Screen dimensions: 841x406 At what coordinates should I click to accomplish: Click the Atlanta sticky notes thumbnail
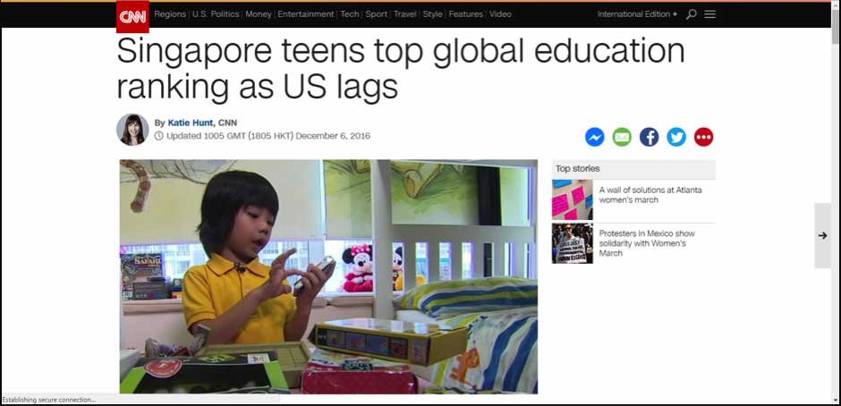[x=573, y=200]
